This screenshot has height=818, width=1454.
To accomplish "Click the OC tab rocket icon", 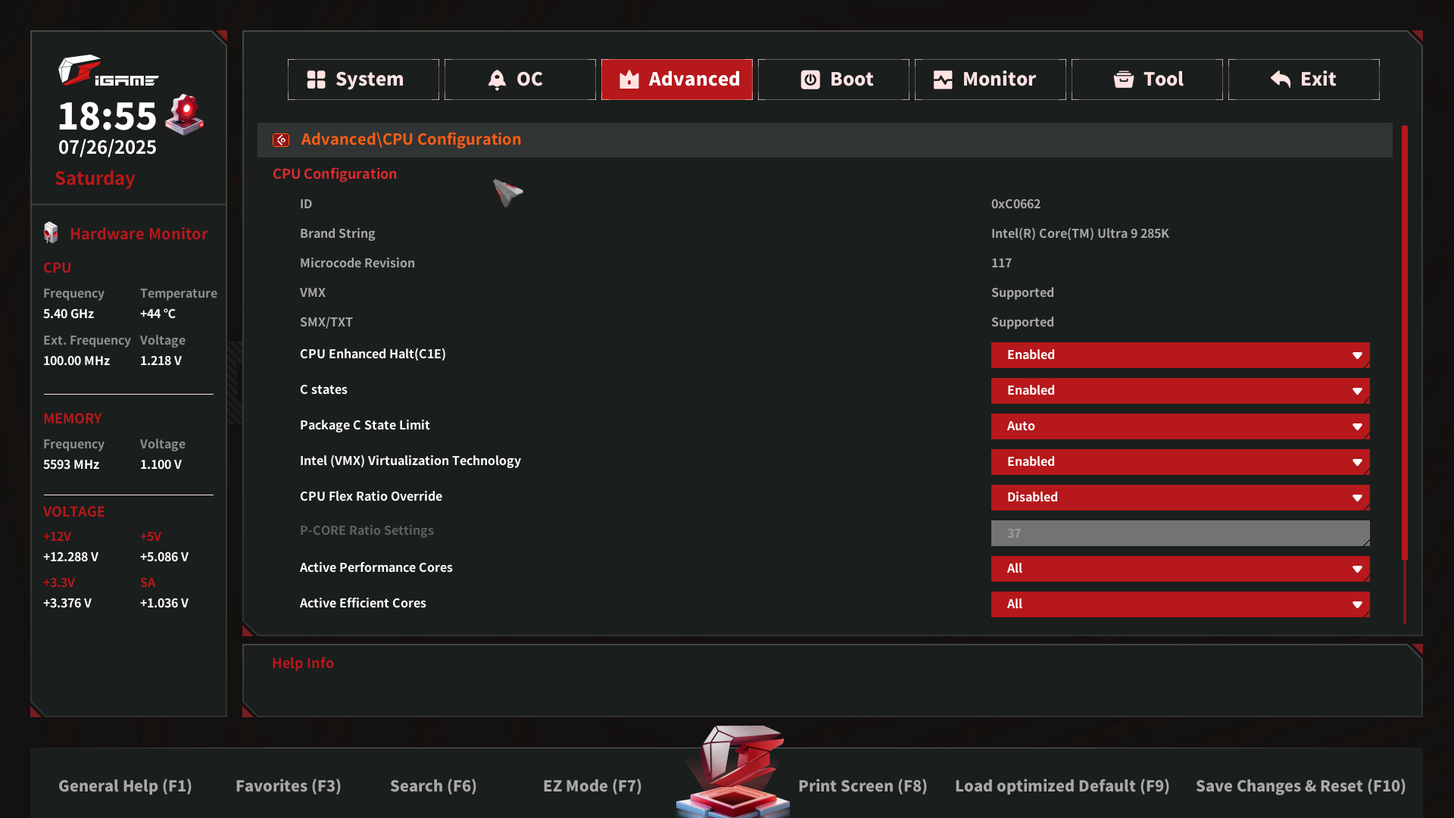I will pyautogui.click(x=497, y=80).
